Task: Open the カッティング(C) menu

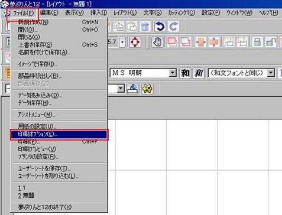Action: pyautogui.click(x=181, y=13)
